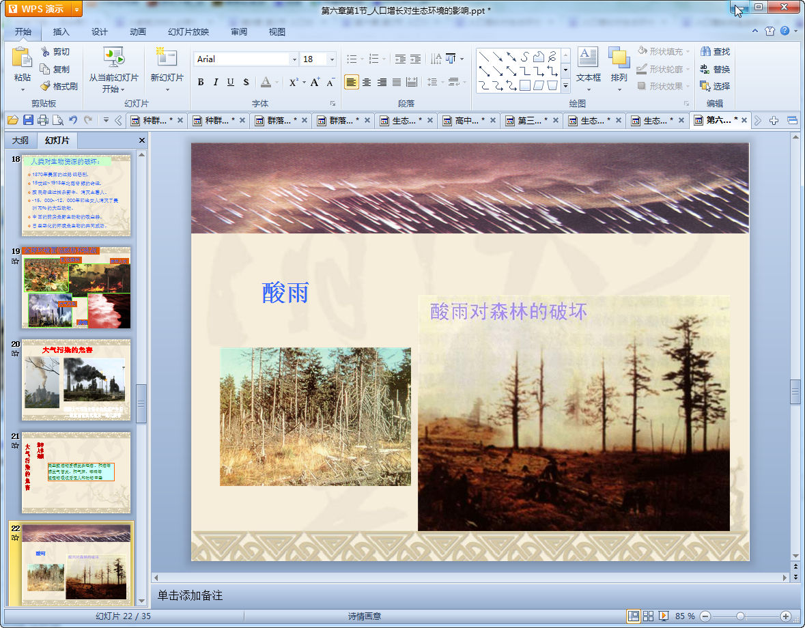Viewport: 805px width, 628px height.
Task: Click the Replace icon
Action: point(705,69)
